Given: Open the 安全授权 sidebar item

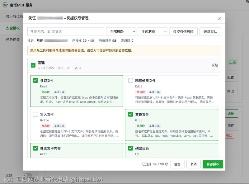Looking at the screenshot, I should tap(13, 28).
